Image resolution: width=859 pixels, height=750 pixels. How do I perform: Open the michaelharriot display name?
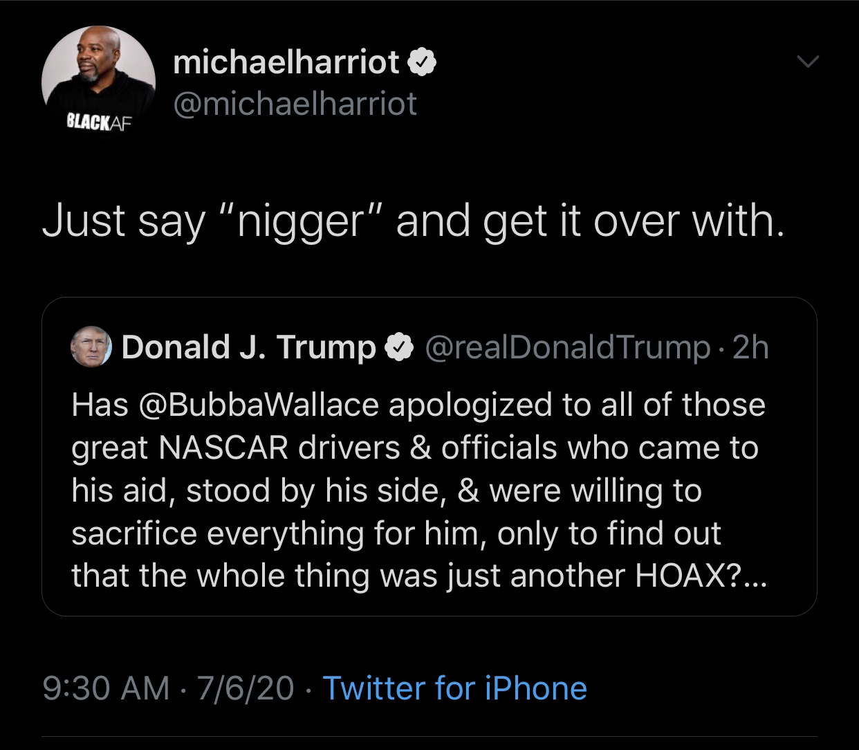[286, 64]
